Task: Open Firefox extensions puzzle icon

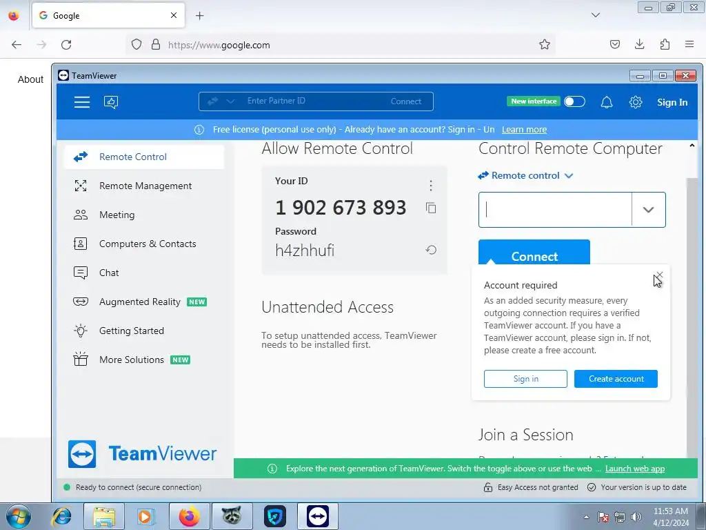Action: (665, 44)
